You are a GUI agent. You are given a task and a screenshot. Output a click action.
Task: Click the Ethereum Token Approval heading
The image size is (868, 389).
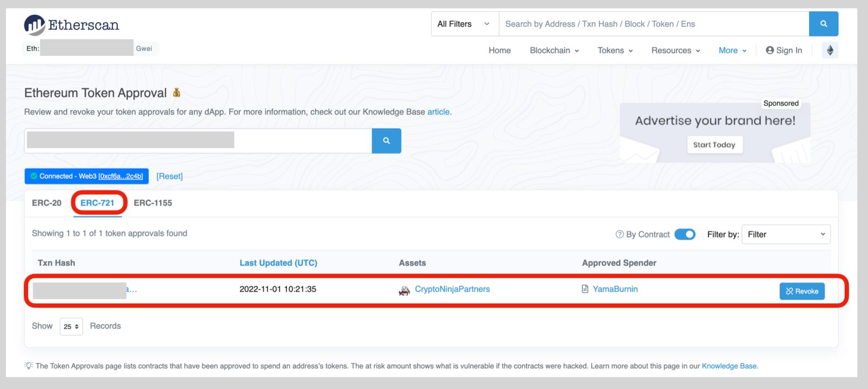coord(95,93)
